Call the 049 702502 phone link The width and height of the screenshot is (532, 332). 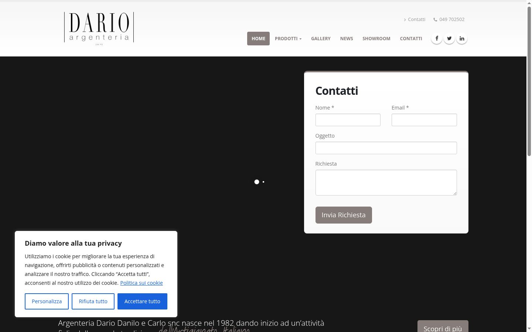pyautogui.click(x=452, y=20)
